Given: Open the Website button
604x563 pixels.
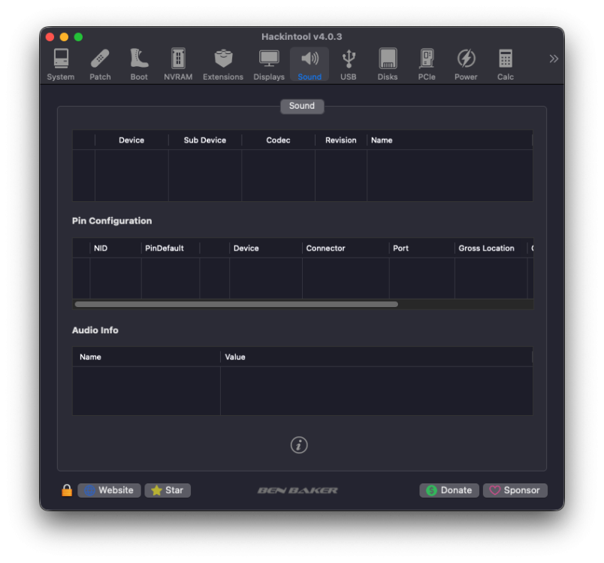Looking at the screenshot, I should tap(110, 490).
